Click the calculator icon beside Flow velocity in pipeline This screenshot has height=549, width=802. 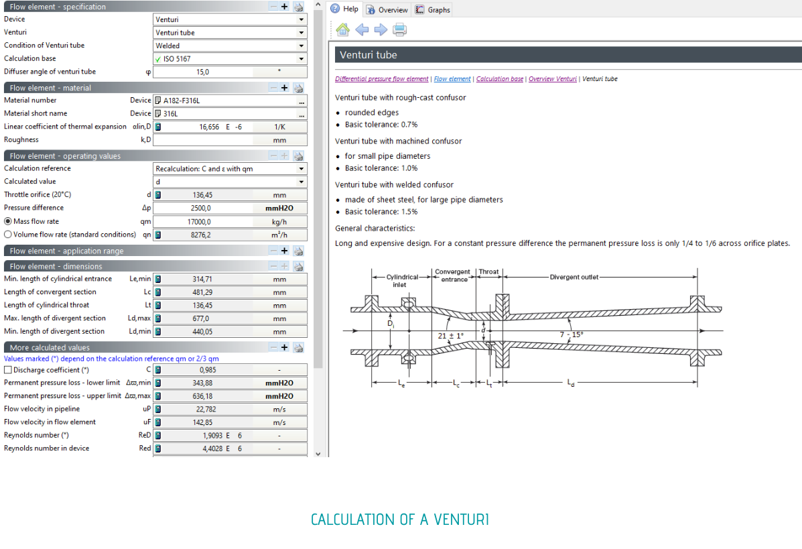coord(158,410)
